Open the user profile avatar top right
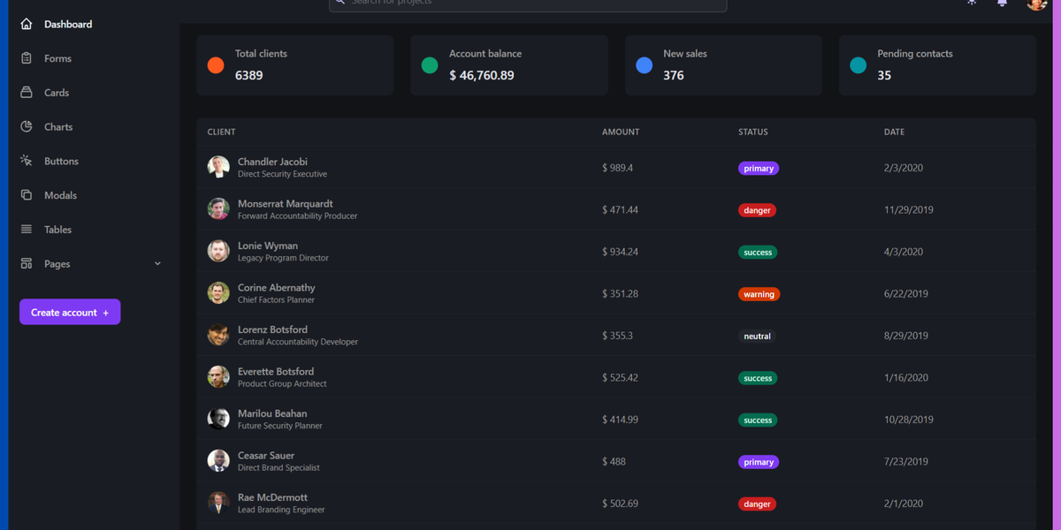Screen dimensions: 1061x530 coord(1035,4)
